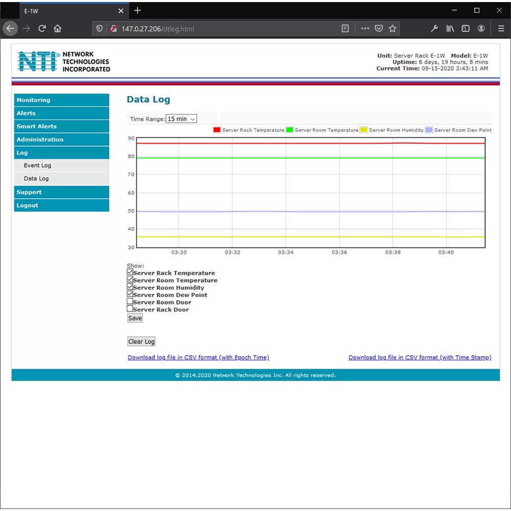Click the Data Log page heading

(148, 100)
